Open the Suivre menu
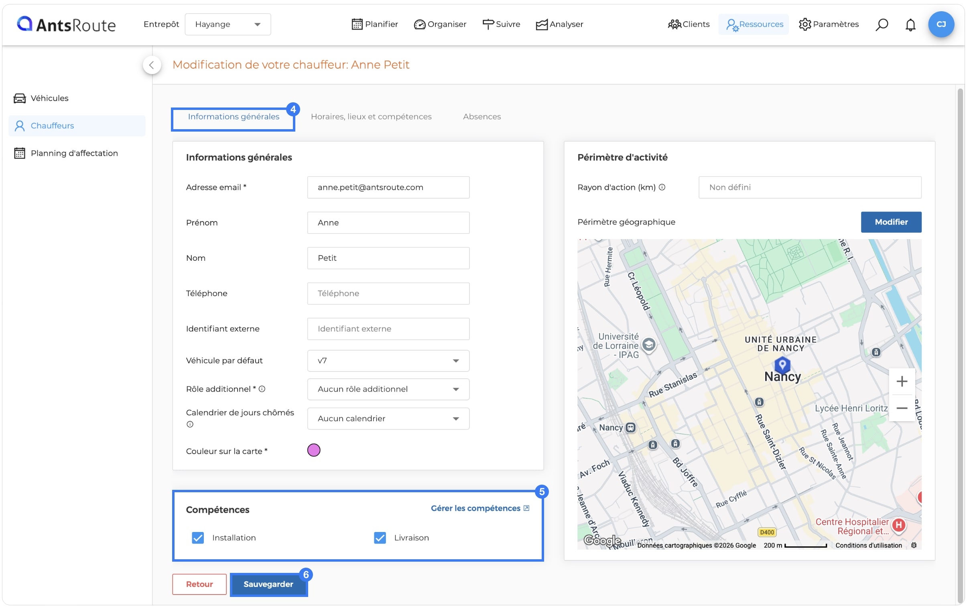 [501, 24]
